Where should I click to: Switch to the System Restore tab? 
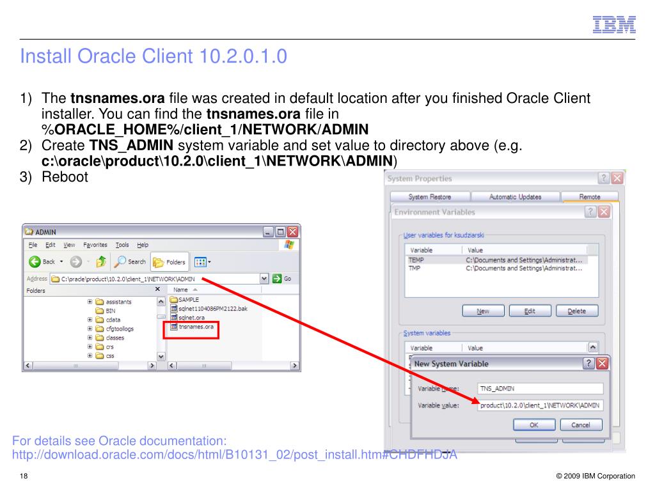[x=430, y=197]
